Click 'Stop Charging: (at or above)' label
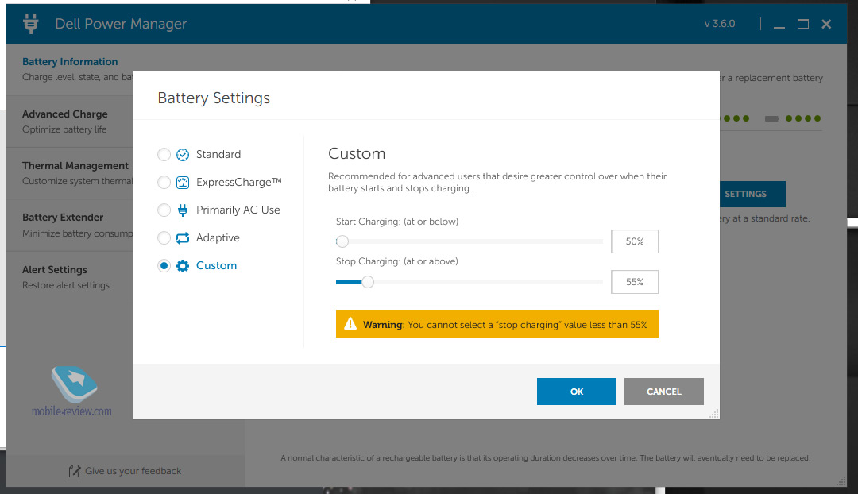The image size is (858, 494). [397, 261]
